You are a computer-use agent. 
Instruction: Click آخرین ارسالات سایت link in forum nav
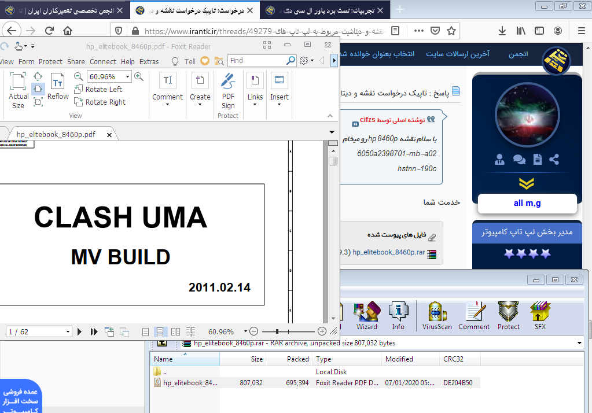tap(458, 54)
